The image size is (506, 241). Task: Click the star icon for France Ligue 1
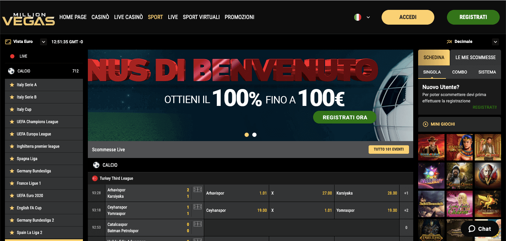tap(12, 183)
